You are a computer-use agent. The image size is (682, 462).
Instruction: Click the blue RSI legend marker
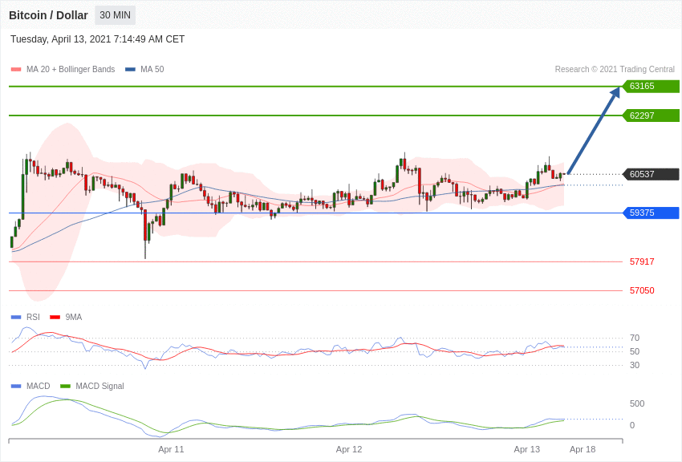pos(16,318)
